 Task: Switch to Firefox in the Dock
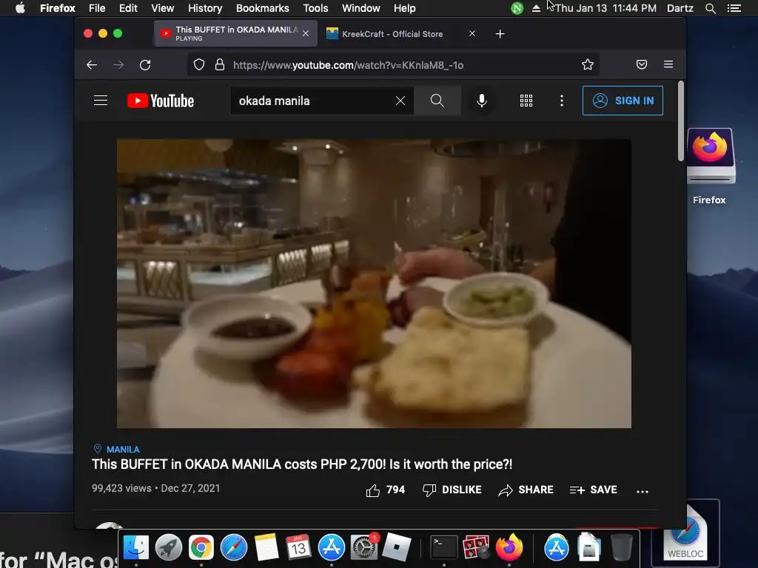[x=509, y=547]
